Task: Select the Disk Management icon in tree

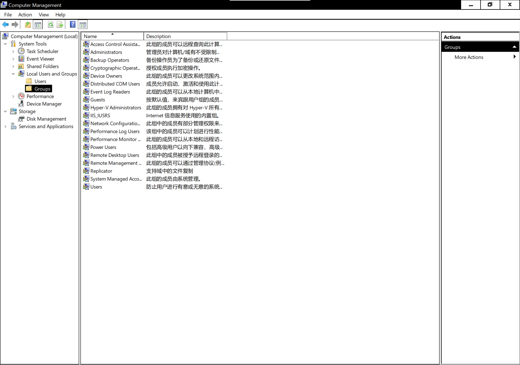Action: point(21,119)
